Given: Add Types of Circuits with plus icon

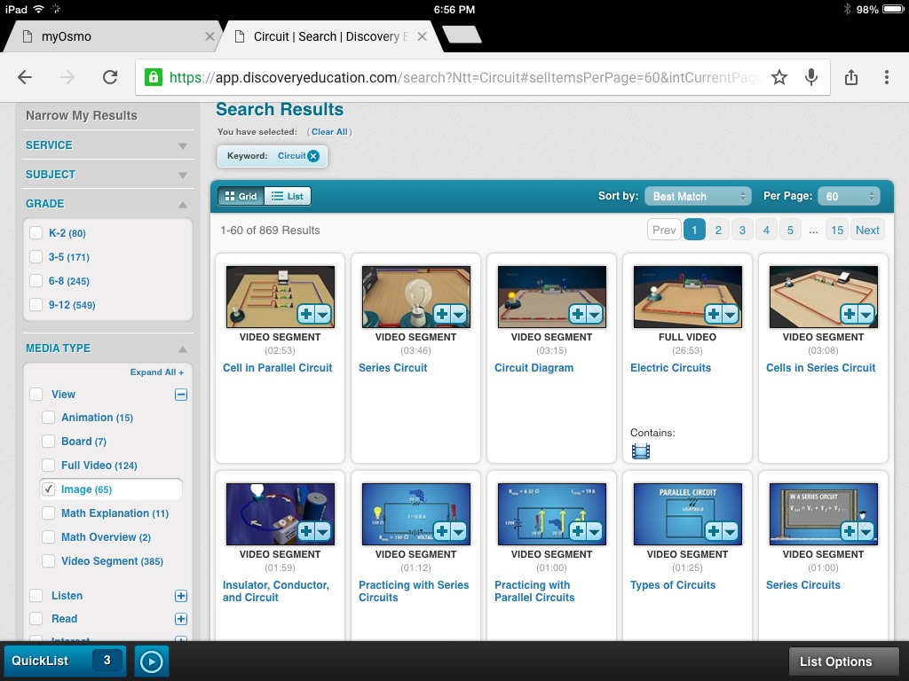Looking at the screenshot, I should [x=713, y=532].
